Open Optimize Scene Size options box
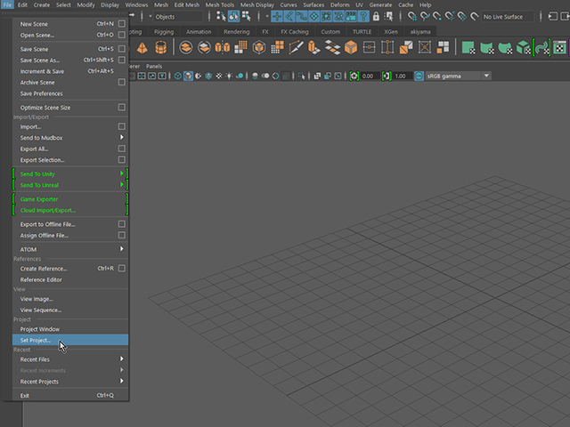Screen dimensions: 570x427 (122, 108)
